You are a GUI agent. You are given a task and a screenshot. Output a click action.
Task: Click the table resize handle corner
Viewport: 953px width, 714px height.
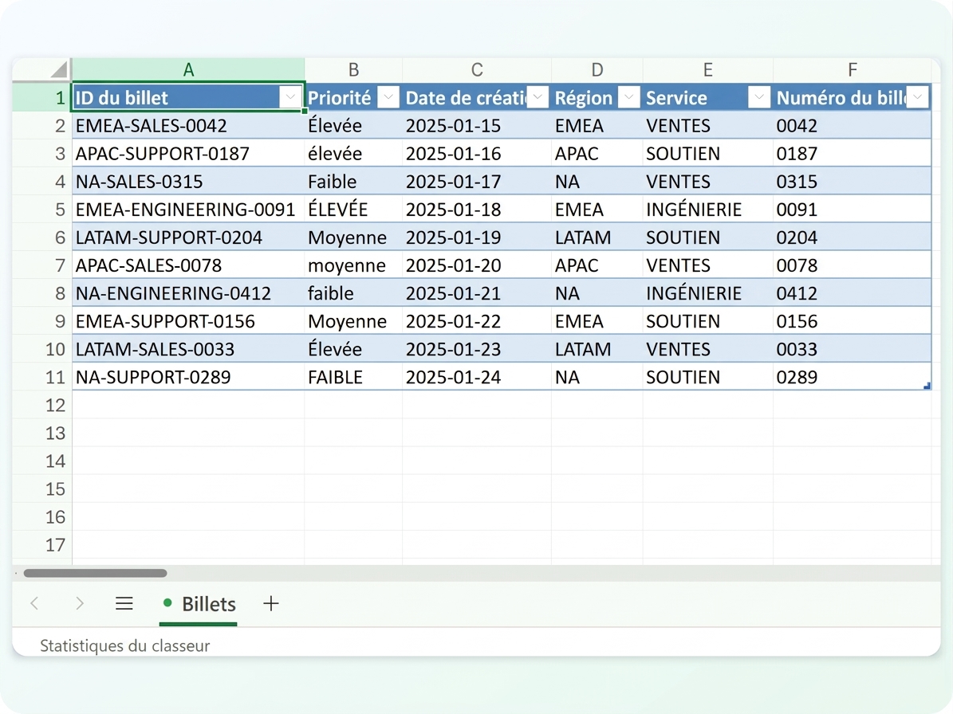tap(927, 386)
